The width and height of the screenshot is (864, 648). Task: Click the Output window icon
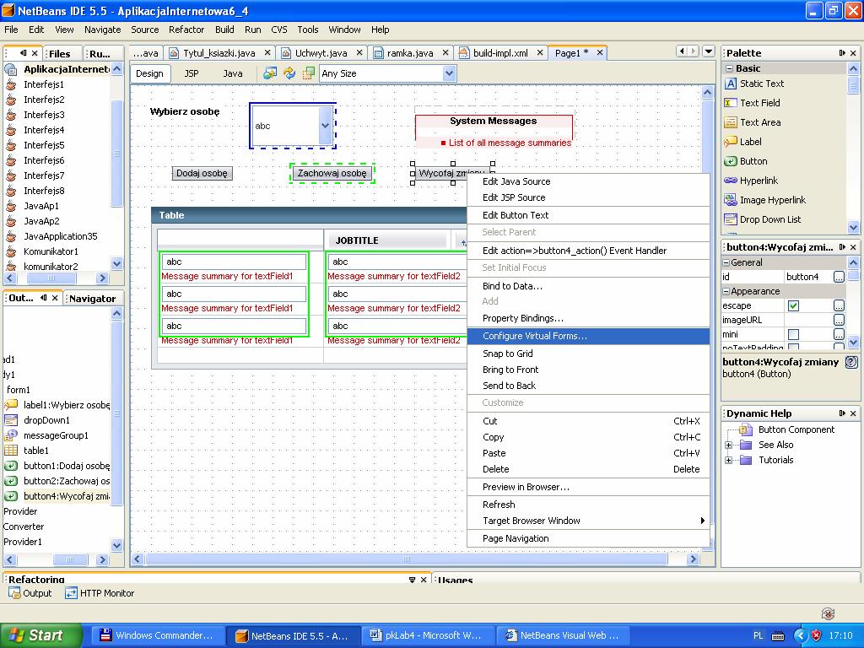pyautogui.click(x=14, y=593)
